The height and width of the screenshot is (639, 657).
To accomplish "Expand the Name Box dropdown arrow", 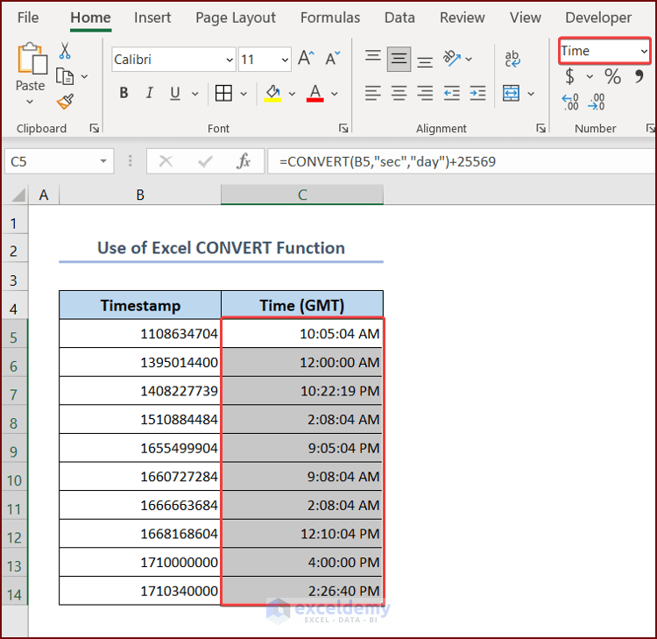I will 104,161.
